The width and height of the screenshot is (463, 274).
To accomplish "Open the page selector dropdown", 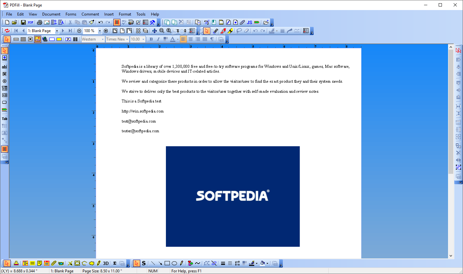I will (x=57, y=31).
